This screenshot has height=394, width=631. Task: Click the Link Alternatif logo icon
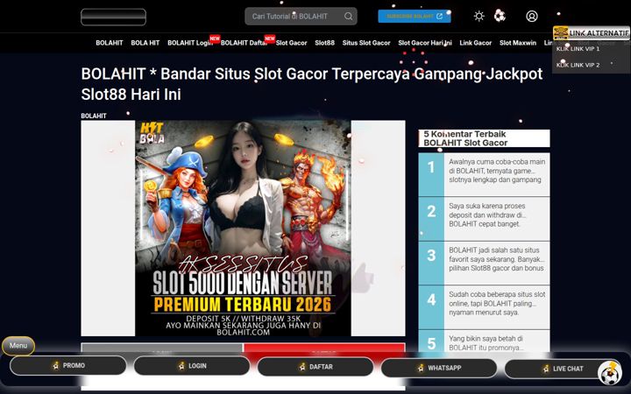point(561,33)
